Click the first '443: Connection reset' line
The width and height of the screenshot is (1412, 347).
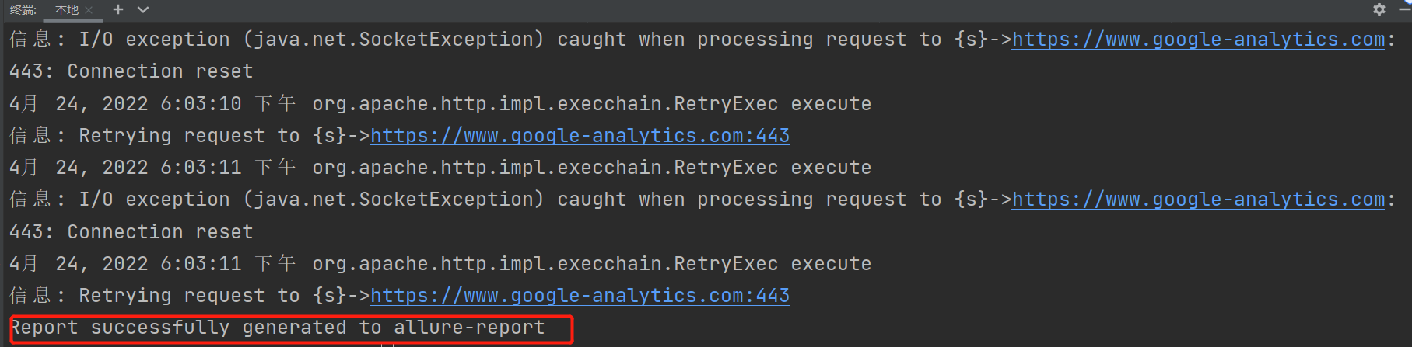tap(131, 71)
